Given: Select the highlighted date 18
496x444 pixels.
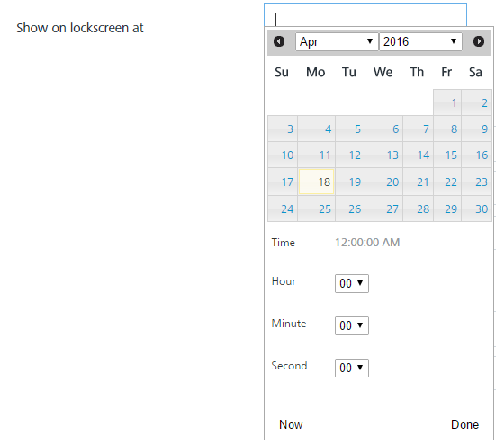Looking at the screenshot, I should [316, 182].
